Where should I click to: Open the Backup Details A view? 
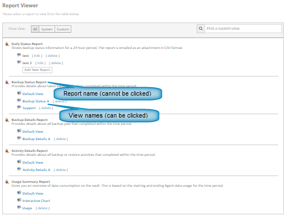(37, 139)
